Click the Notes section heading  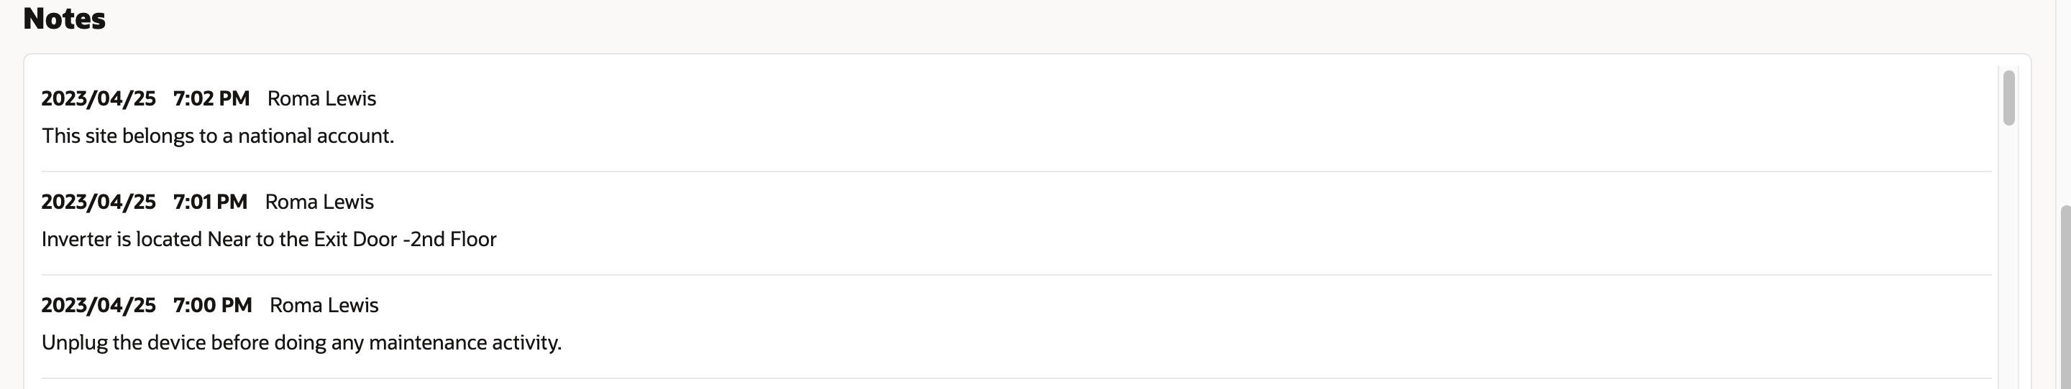[64, 19]
